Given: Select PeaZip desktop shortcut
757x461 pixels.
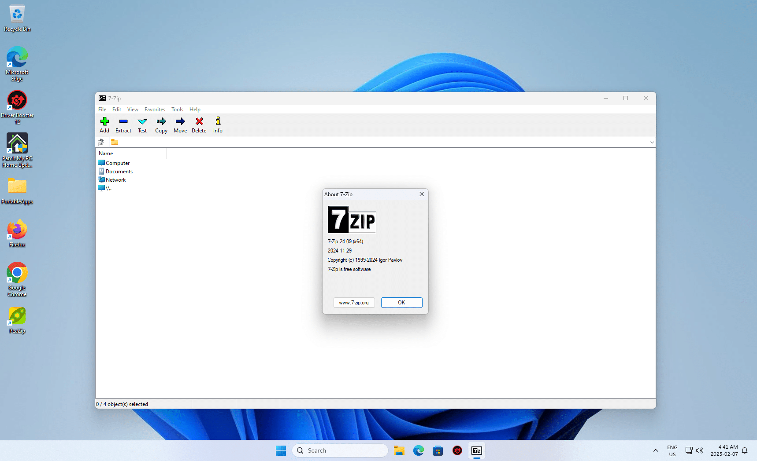Looking at the screenshot, I should (17, 320).
